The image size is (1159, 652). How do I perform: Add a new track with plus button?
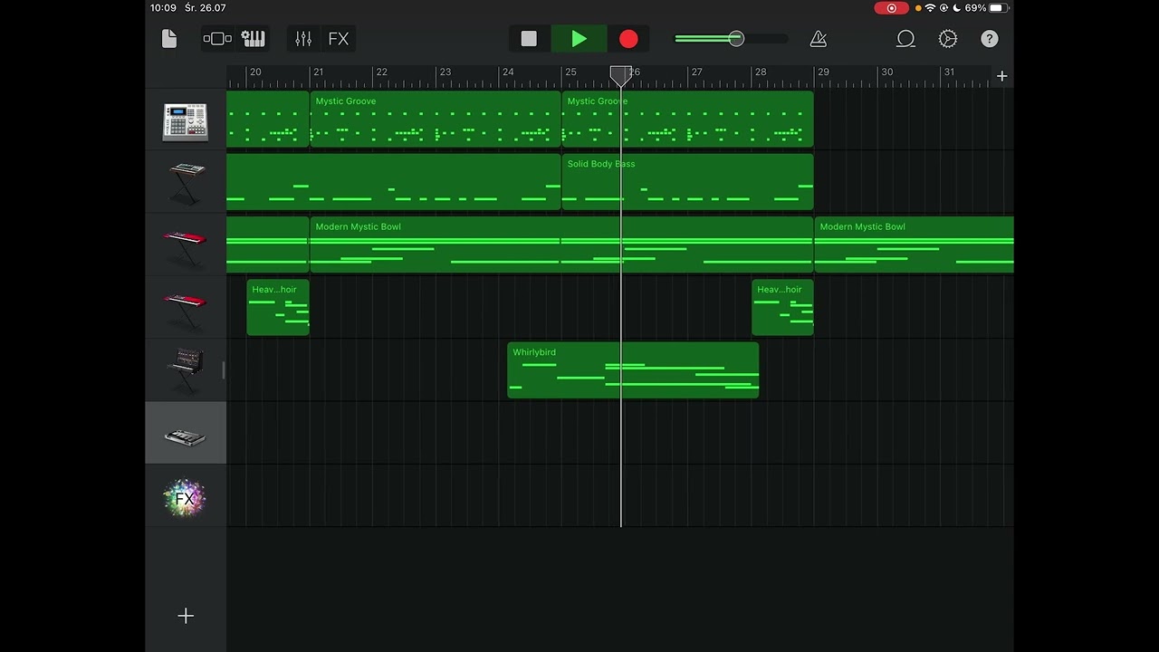click(186, 616)
